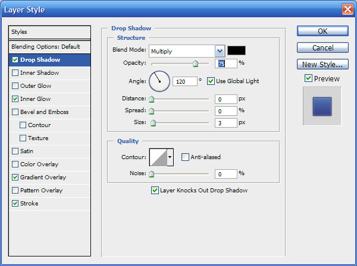Toggle the Preview checkbox
This screenshot has height=266, width=357.
pyautogui.click(x=308, y=78)
